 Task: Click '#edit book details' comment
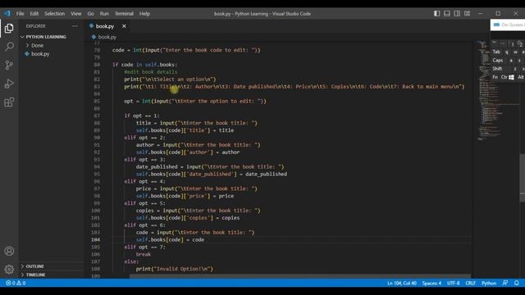(x=151, y=72)
